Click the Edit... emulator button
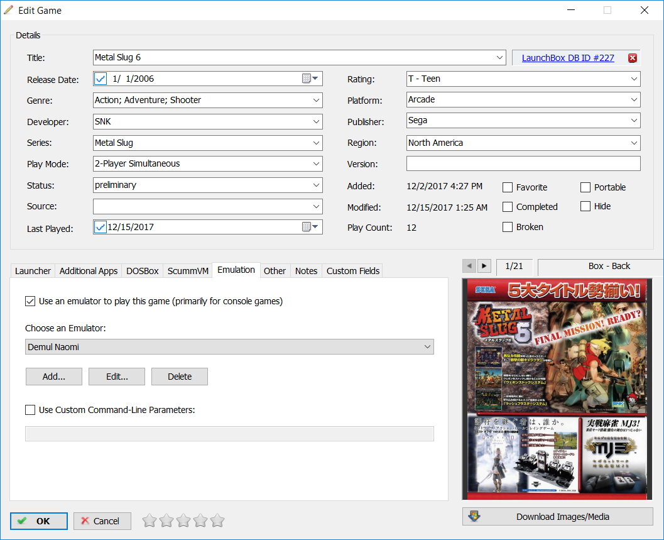Screen dimensions: 664x540 click(x=117, y=377)
